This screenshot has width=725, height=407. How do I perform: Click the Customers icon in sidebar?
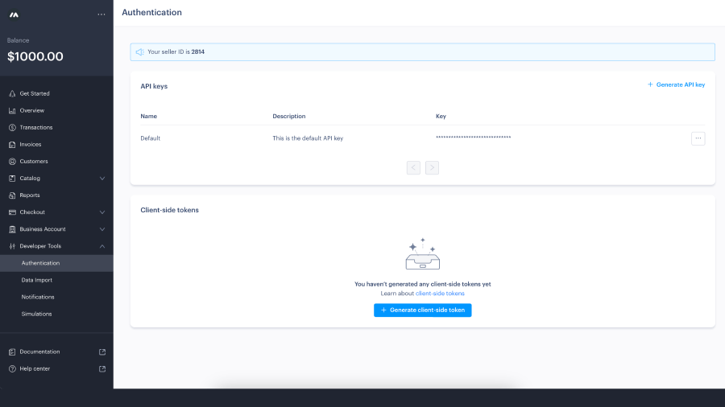coord(12,162)
